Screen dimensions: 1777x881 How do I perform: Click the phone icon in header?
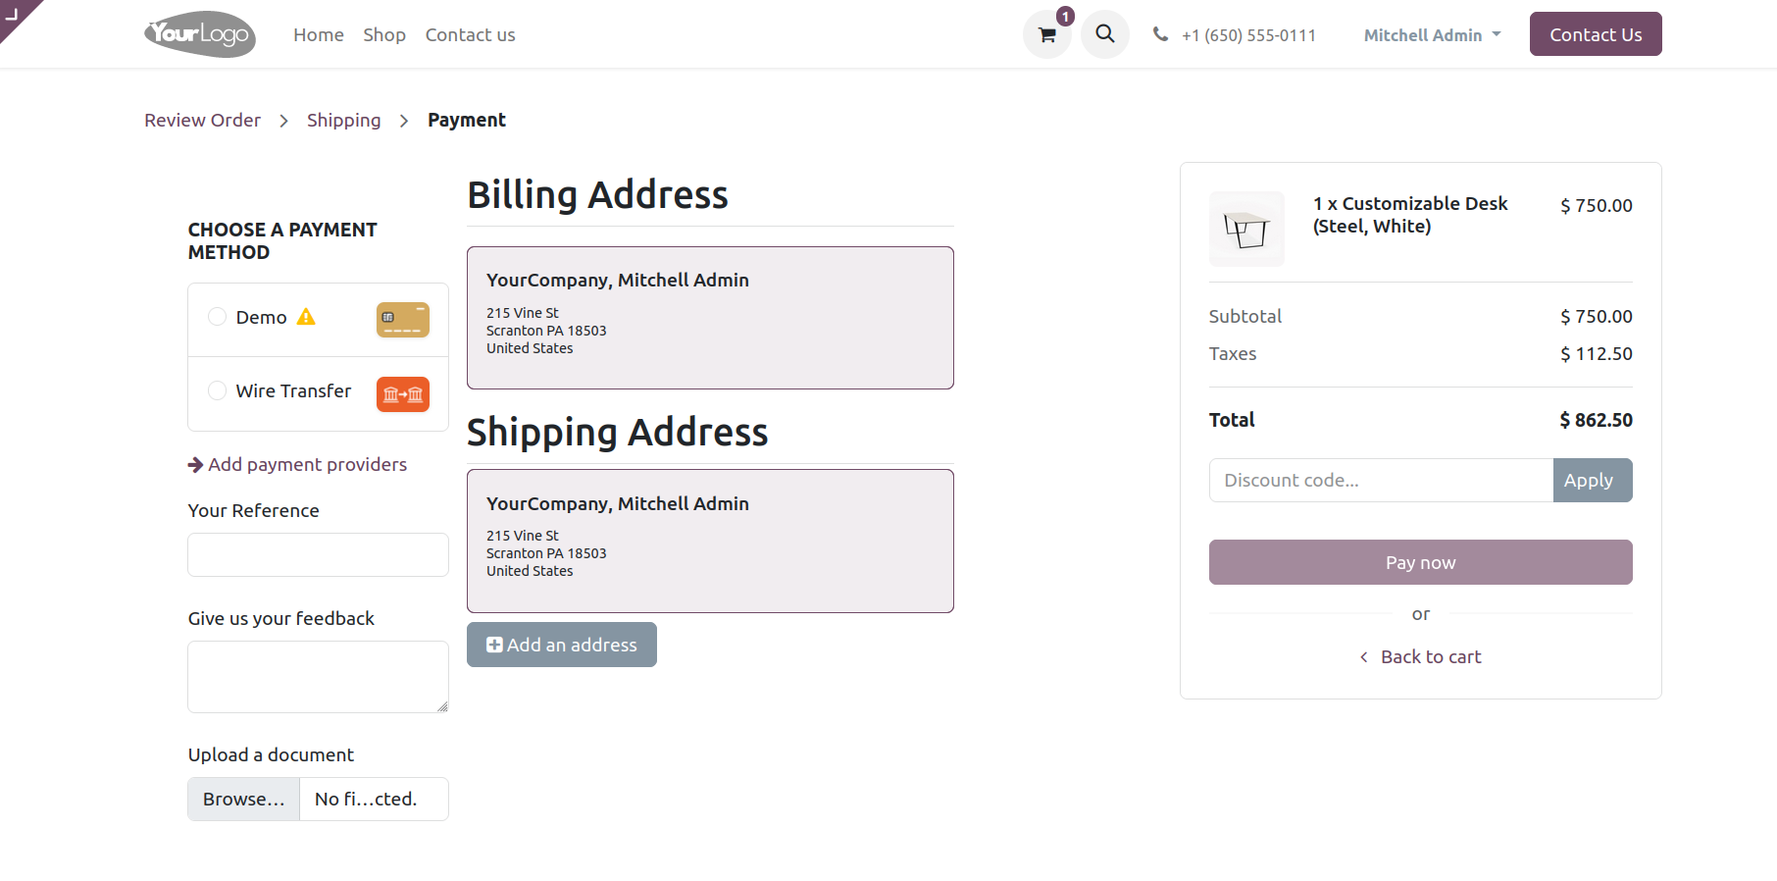click(1160, 34)
